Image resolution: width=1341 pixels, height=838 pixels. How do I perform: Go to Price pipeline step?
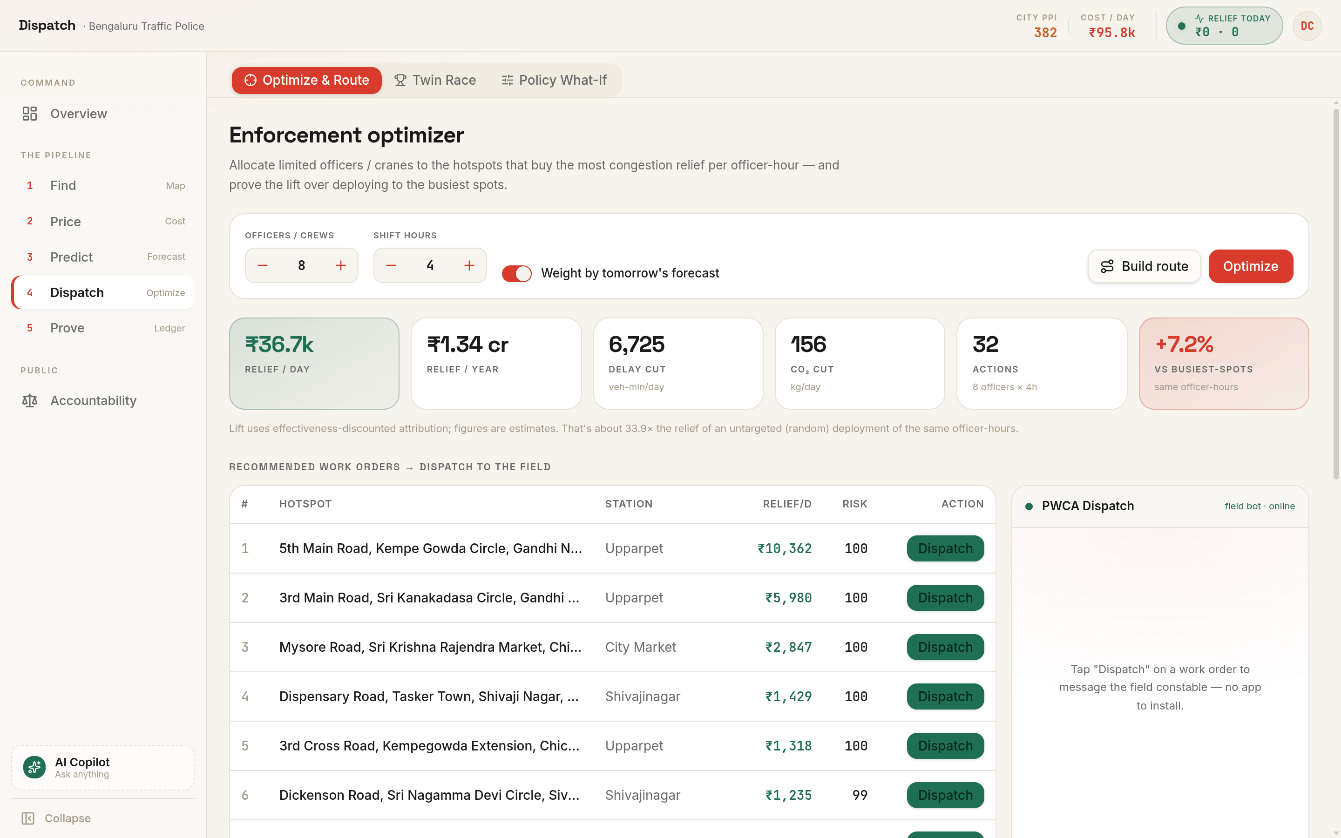102,221
